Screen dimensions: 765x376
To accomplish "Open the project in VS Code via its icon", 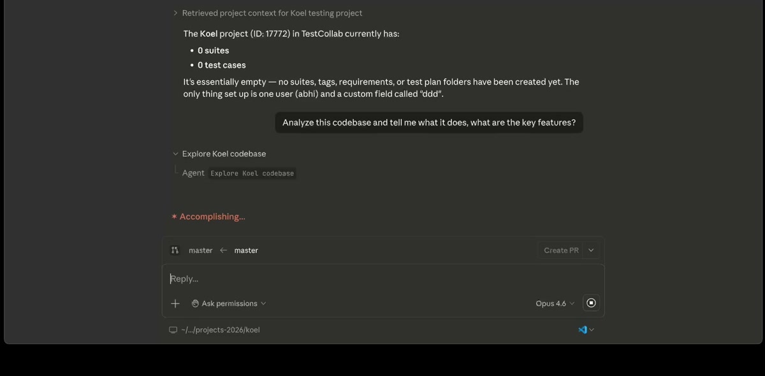I will (x=581, y=329).
